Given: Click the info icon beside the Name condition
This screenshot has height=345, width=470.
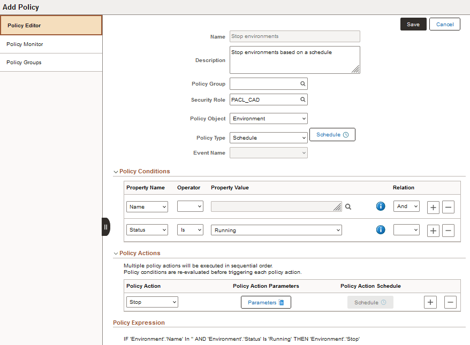Looking at the screenshot, I should click(x=381, y=206).
